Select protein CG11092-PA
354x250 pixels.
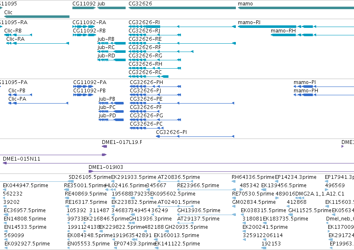coord(83,87)
